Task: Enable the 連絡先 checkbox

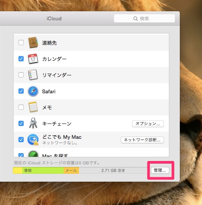Action: (x=21, y=43)
